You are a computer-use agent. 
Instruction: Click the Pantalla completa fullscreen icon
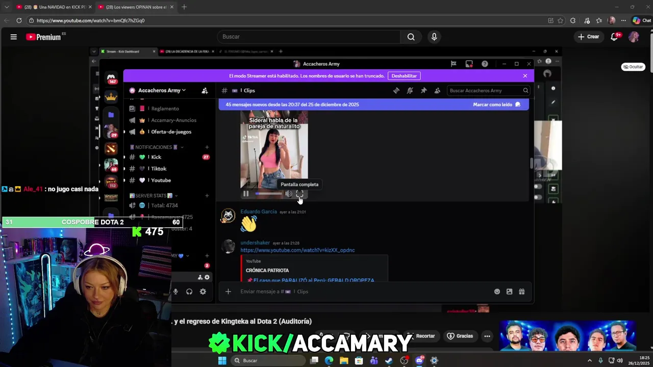tap(299, 194)
